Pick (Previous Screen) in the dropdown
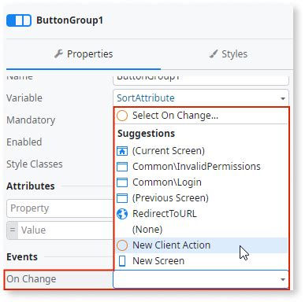Viewport: 305px width, 302px height. (202, 198)
